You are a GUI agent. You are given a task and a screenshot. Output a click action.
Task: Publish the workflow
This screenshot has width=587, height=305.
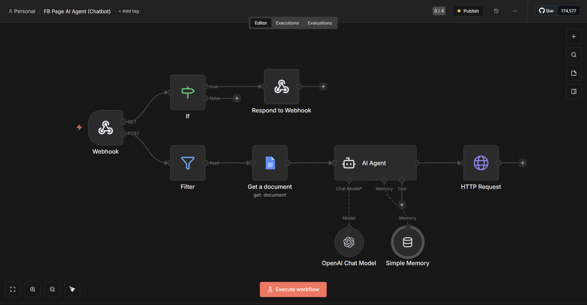468,11
